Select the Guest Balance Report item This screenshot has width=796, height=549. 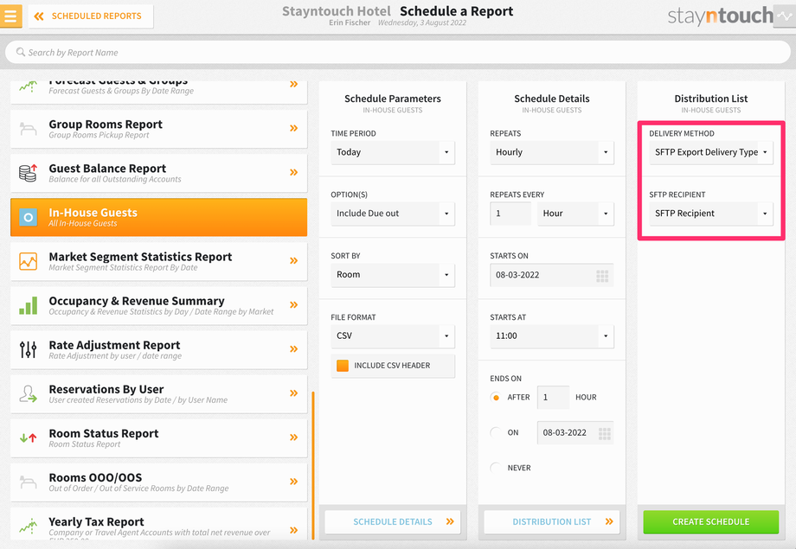pos(159,173)
